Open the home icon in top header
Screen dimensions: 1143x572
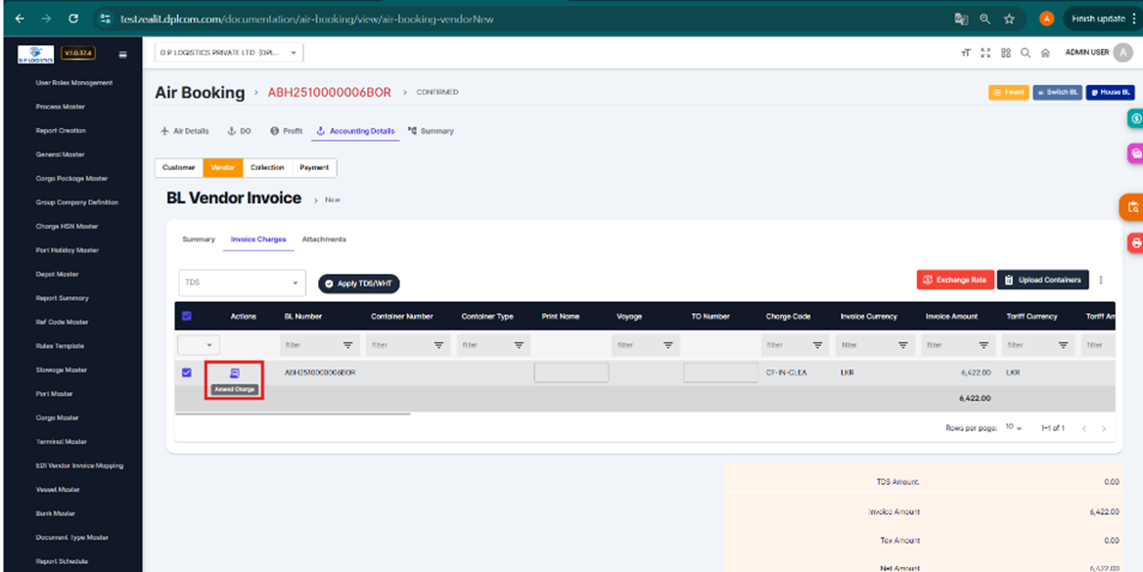(1045, 53)
